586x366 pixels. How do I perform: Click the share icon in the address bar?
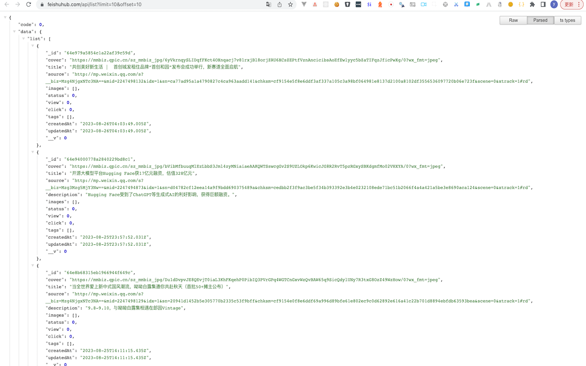click(280, 4)
